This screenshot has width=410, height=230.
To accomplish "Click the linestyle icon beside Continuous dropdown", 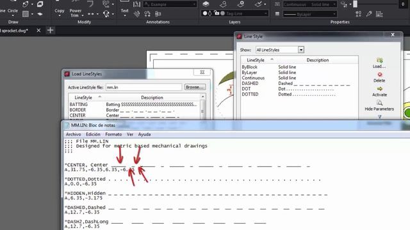I will point(277,4).
